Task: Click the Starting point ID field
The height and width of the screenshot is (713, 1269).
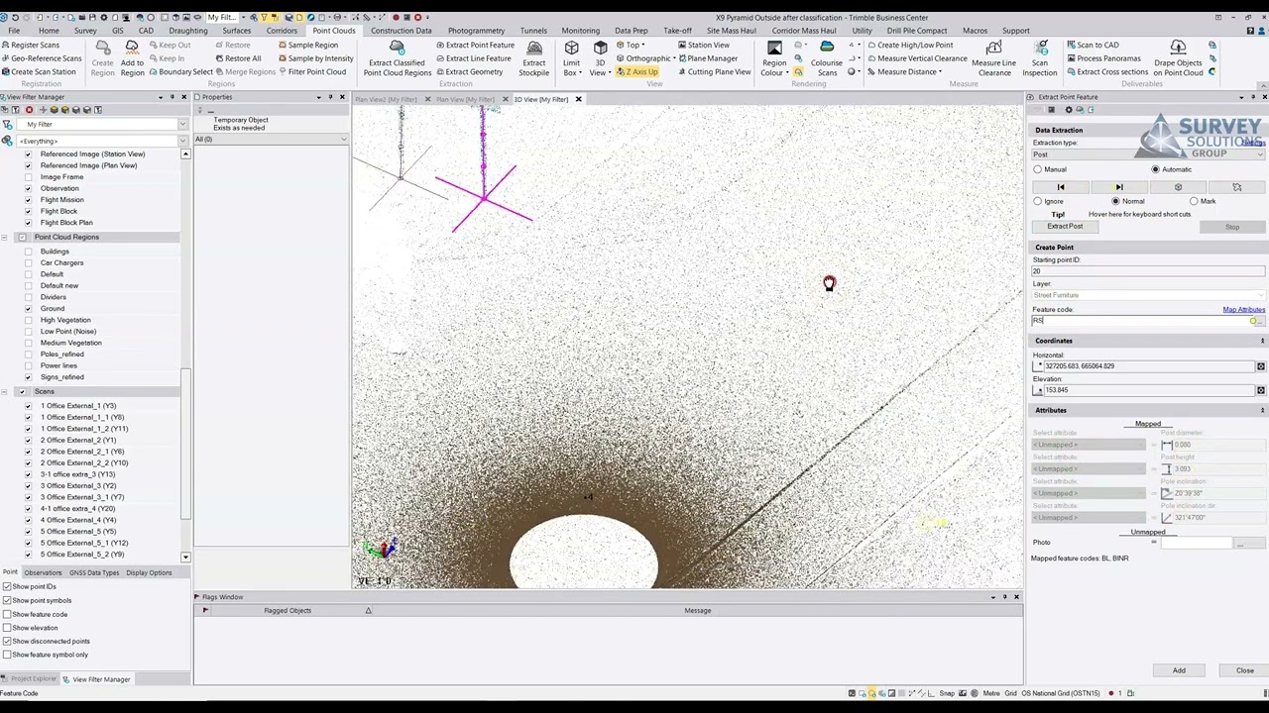Action: (1148, 271)
